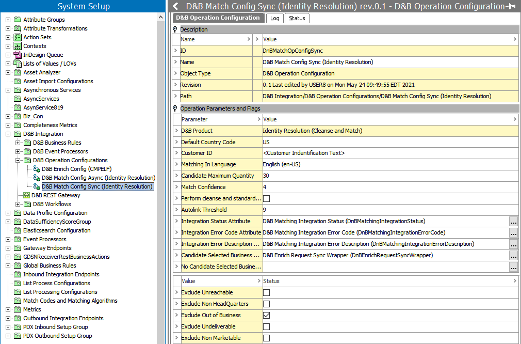Select Asset Import Configurations tree item
Viewport: 521px width, 344px height.
coord(58,81)
